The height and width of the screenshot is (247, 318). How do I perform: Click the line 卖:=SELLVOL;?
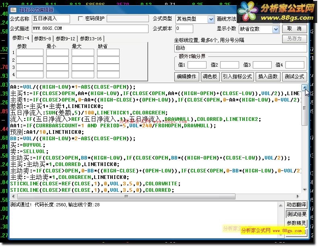pyautogui.click(x=29, y=152)
